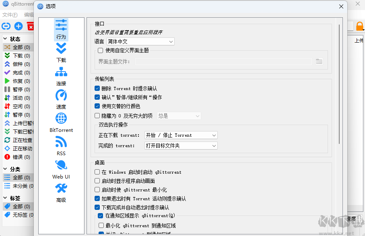This screenshot has width=365, height=236.
Task: Toggle 确认暂停/继续所有操作 checkbox
Action: pyautogui.click(x=97, y=97)
